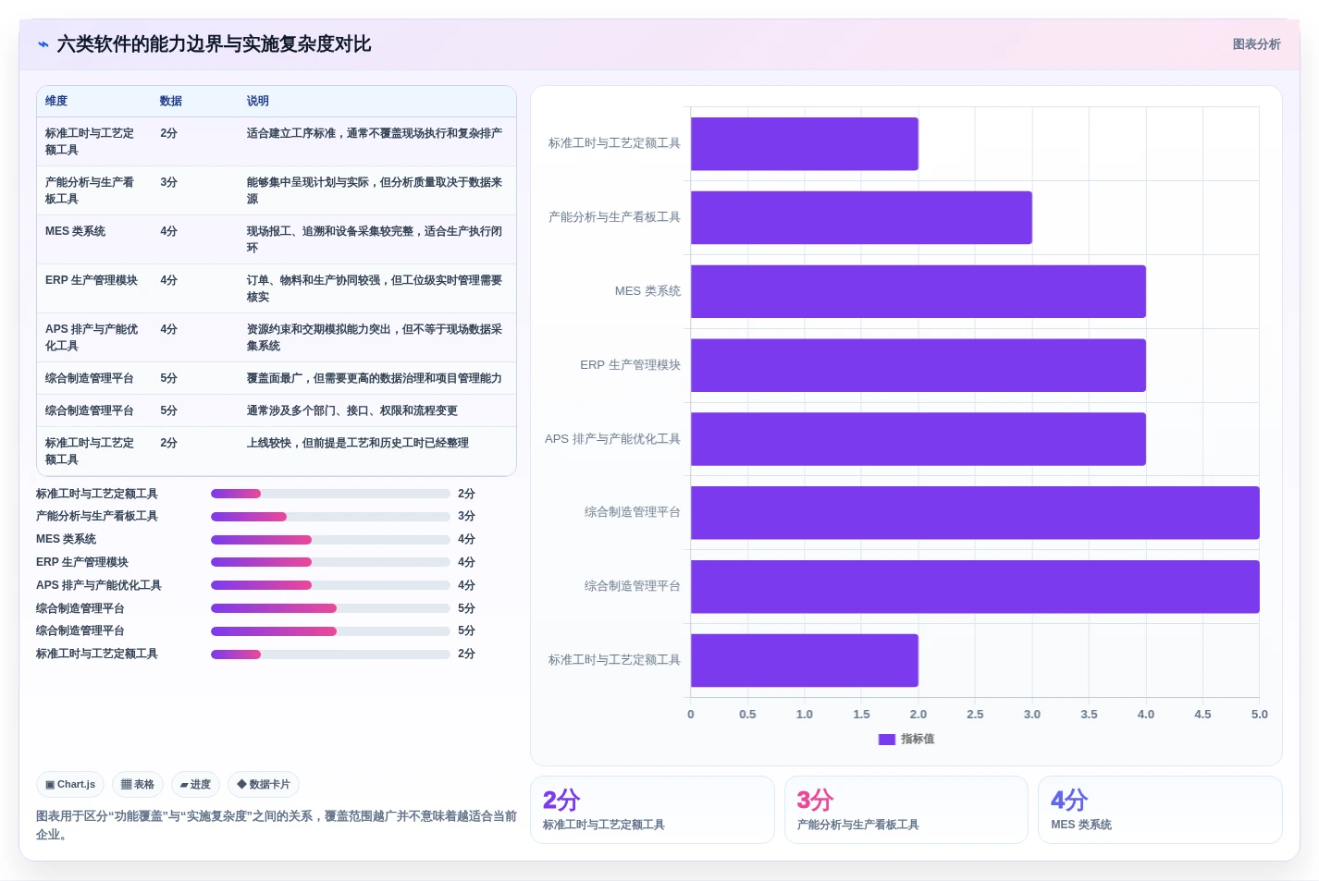The height and width of the screenshot is (881, 1319).
Task: Click the ERP 生产管理模块 progress bar
Action: (330, 562)
